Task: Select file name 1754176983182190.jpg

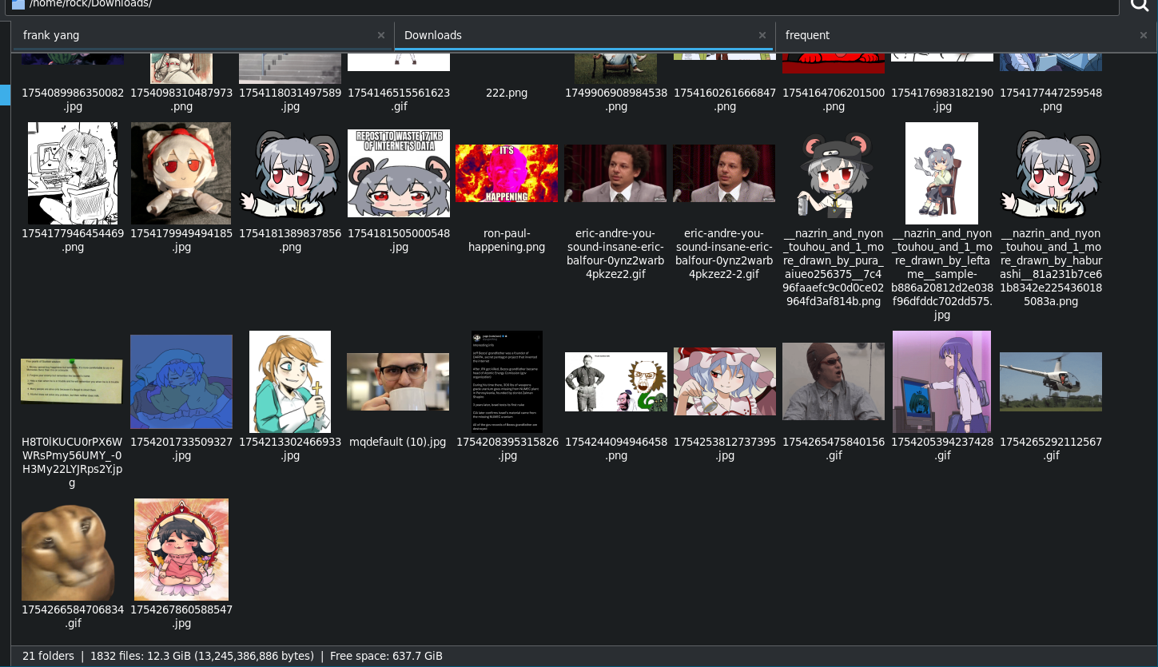Action: click(942, 99)
